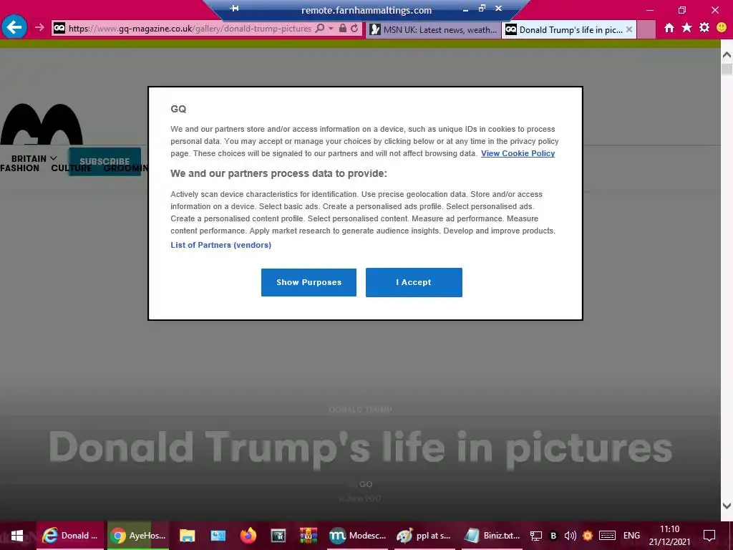The height and width of the screenshot is (550, 733).
Task: Expand the BRITAIN region dropdown
Action: tap(34, 158)
